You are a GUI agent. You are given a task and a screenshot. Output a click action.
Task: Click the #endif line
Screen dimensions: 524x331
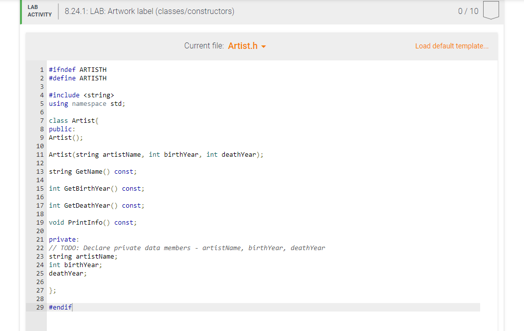pos(60,307)
